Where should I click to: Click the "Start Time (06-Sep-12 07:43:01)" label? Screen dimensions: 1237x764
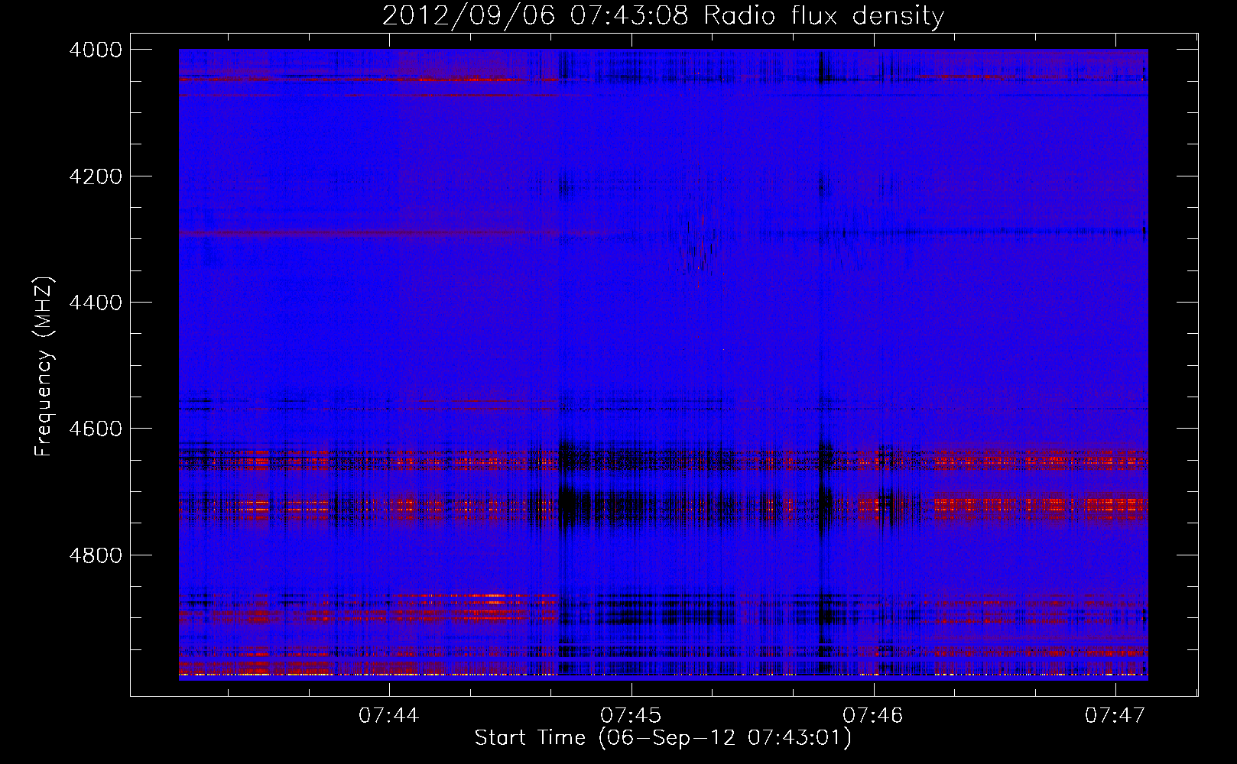[x=663, y=738]
